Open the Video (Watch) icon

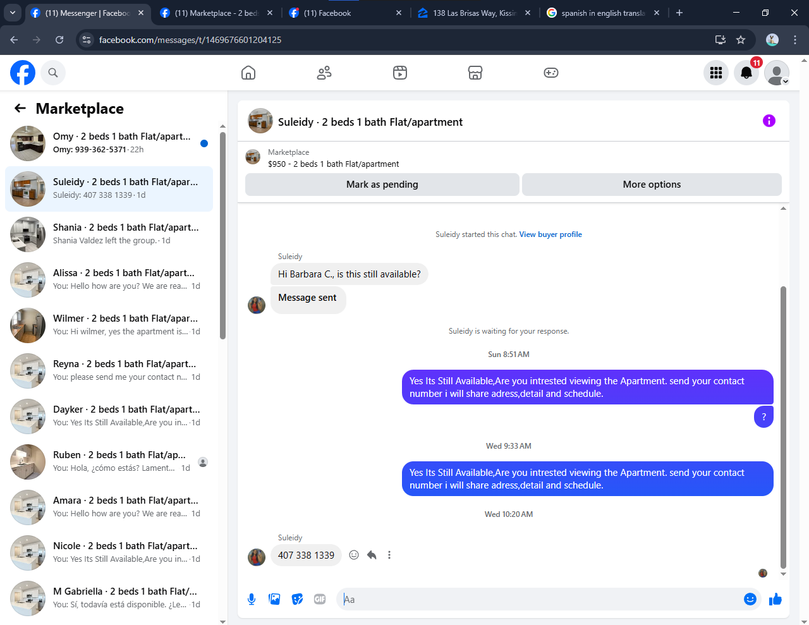click(400, 73)
